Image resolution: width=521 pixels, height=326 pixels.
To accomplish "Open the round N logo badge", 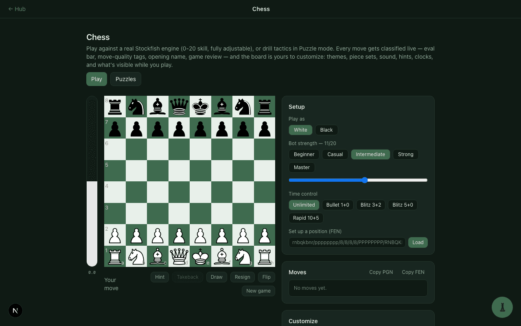I will click(15, 311).
